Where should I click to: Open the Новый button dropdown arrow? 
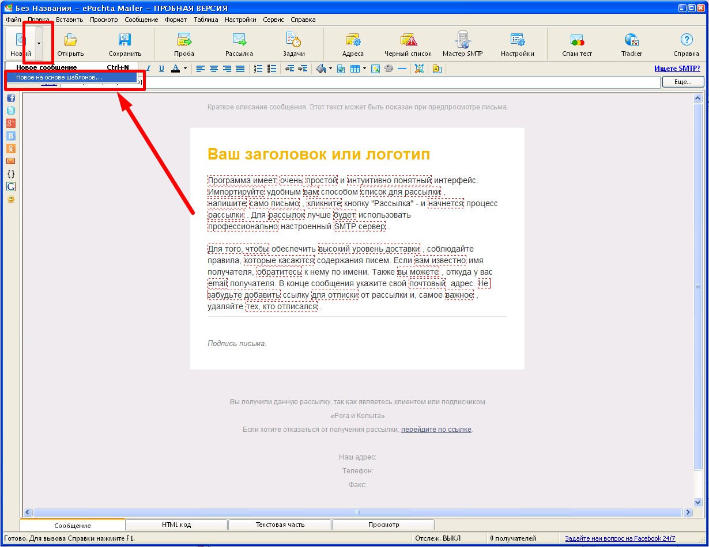[39, 44]
